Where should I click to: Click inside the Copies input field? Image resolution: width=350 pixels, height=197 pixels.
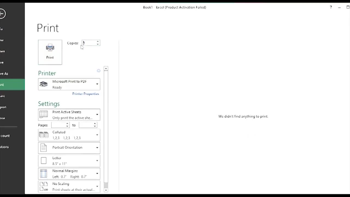pos(89,43)
